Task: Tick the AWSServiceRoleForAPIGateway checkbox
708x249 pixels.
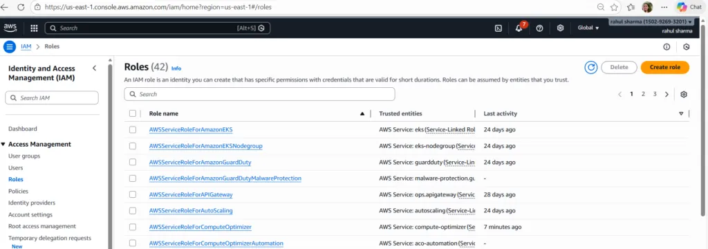Action: [x=132, y=194]
